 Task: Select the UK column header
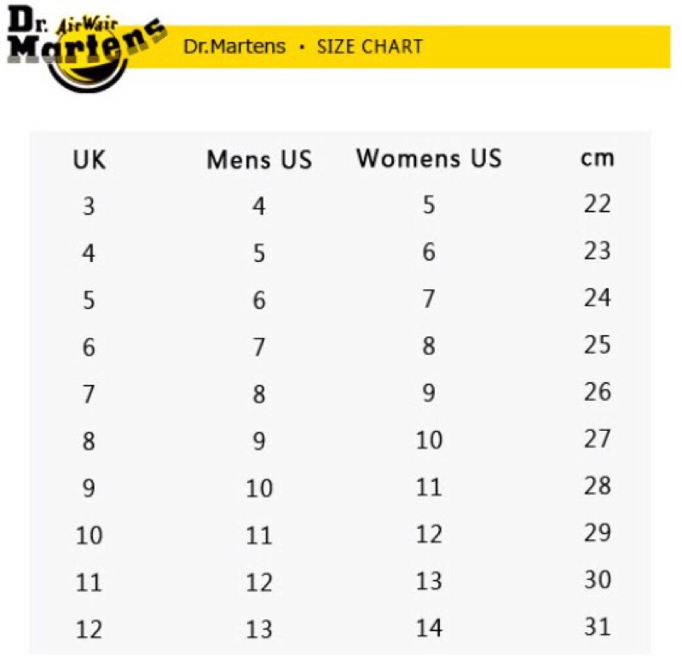90,160
